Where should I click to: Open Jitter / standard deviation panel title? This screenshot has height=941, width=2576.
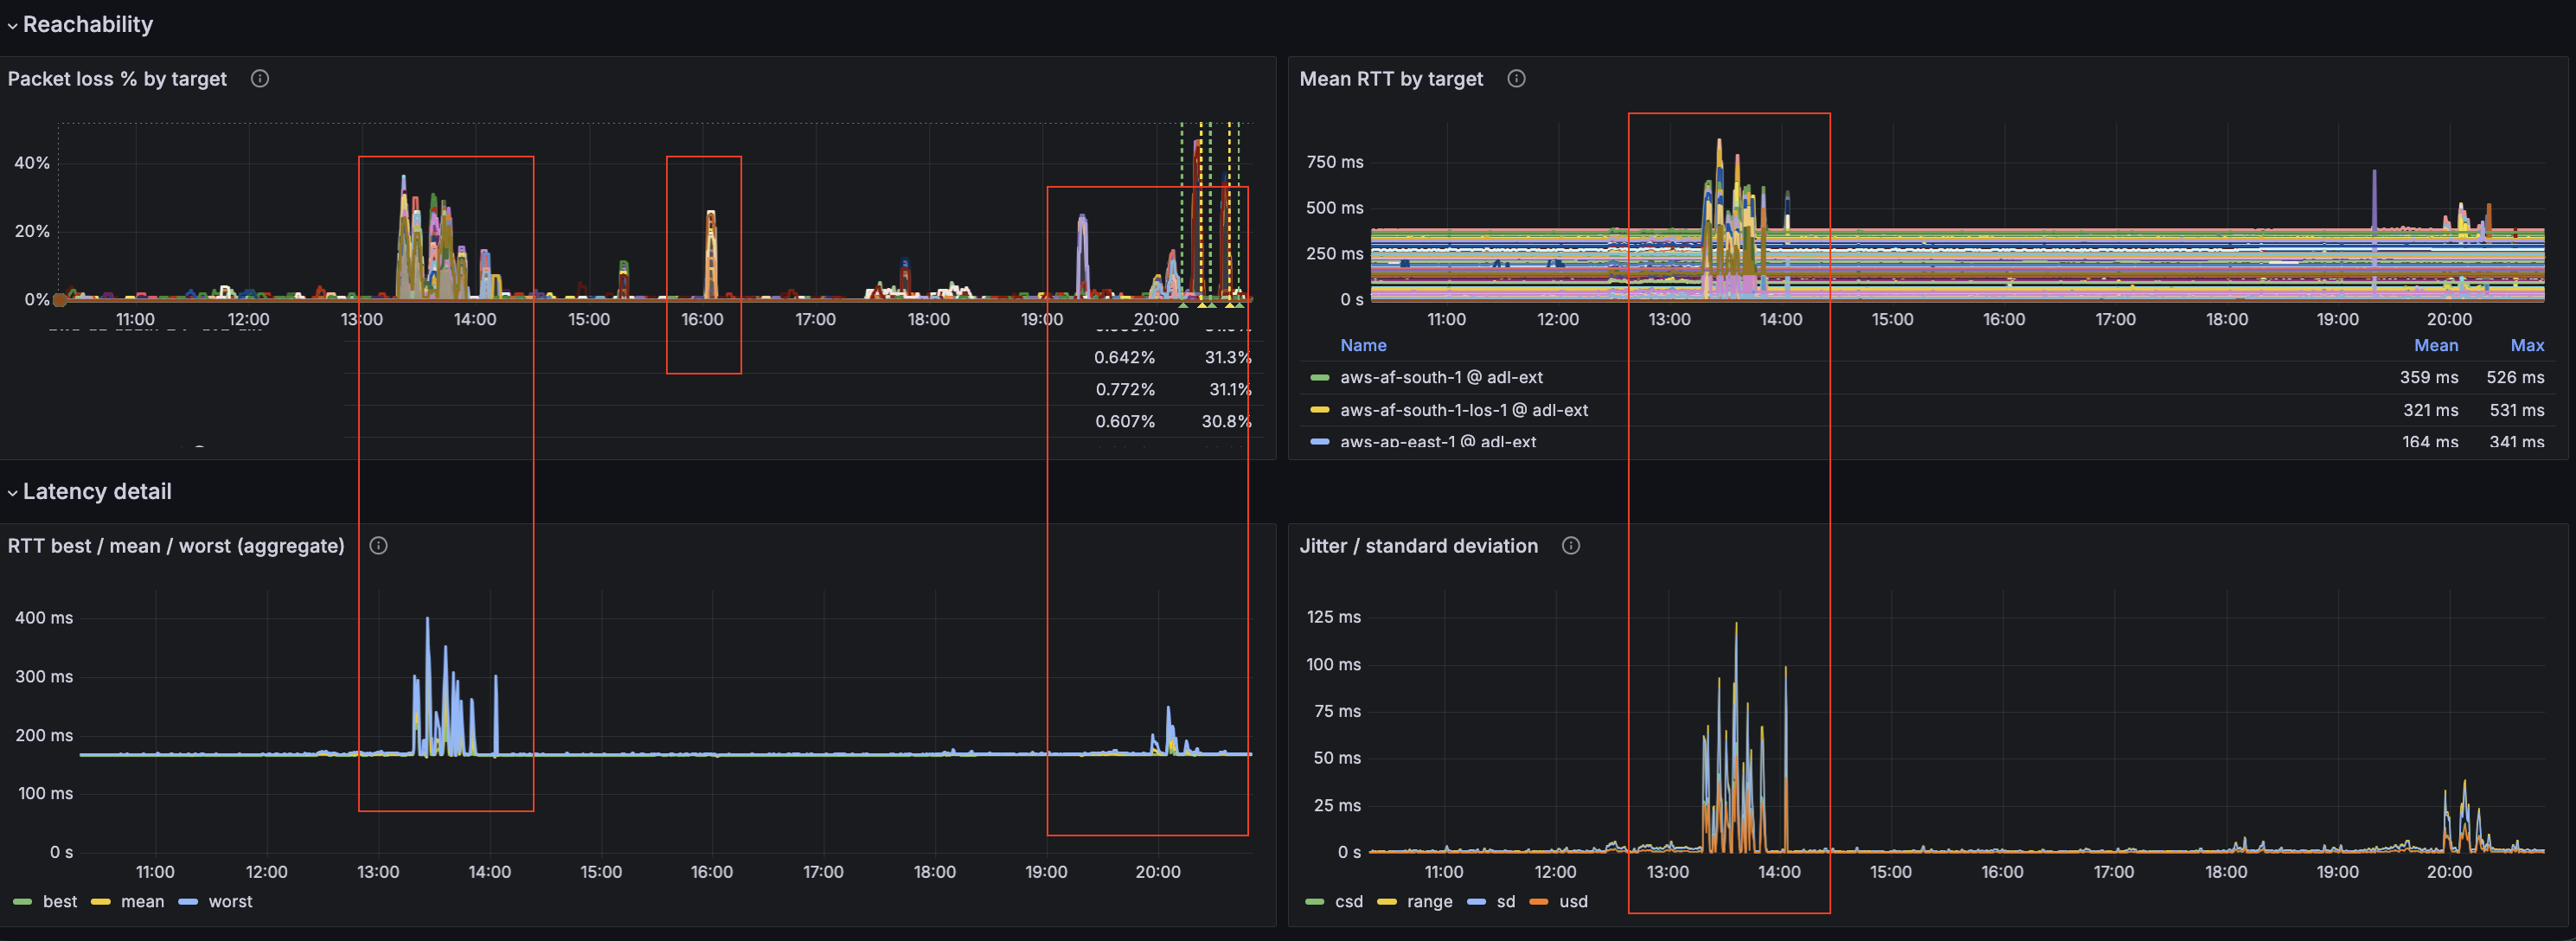point(1418,545)
